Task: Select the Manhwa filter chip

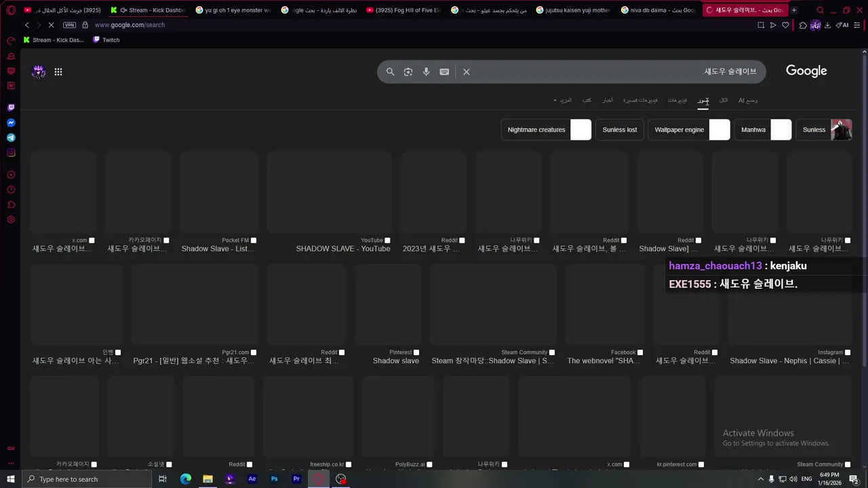Action: tap(763, 129)
